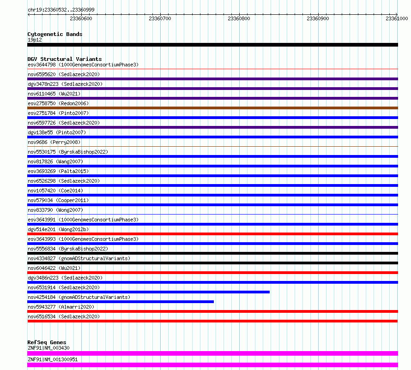Click the dgv138e55 Pinto2007 label

click(57, 132)
